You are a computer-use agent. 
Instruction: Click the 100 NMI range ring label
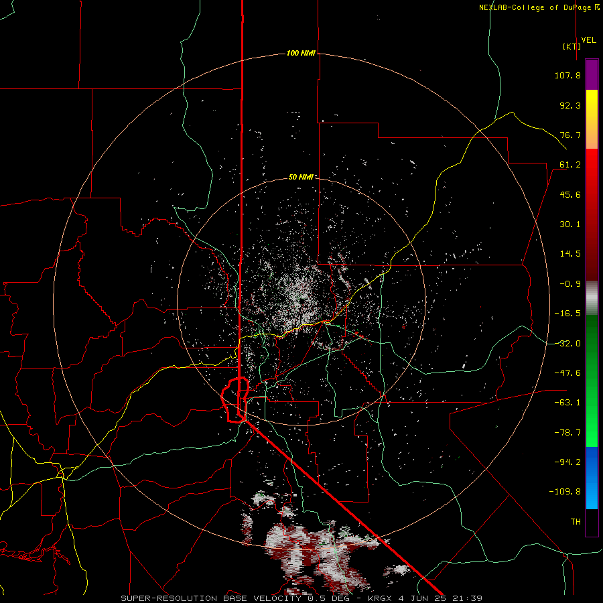click(x=301, y=53)
